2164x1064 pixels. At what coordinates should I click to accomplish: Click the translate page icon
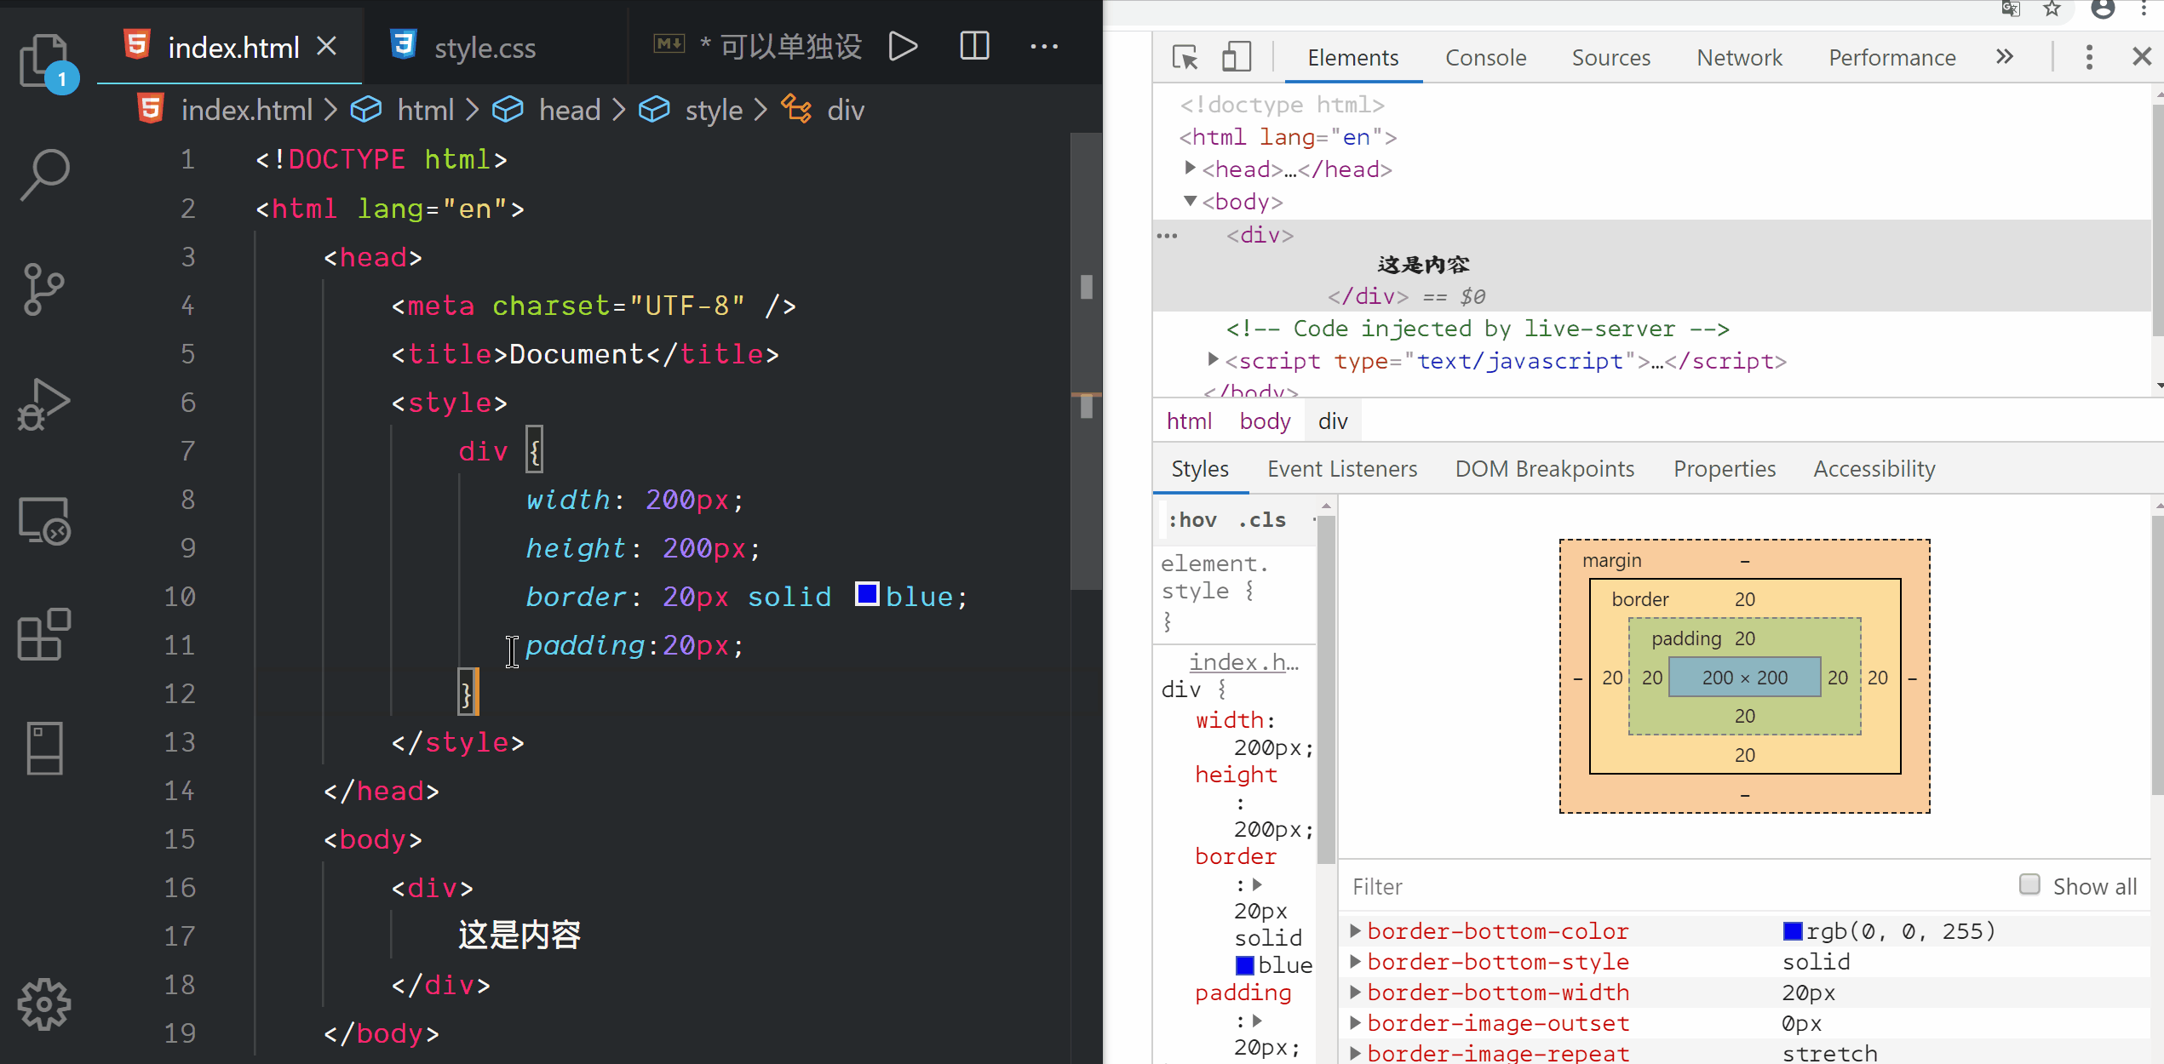(2011, 9)
